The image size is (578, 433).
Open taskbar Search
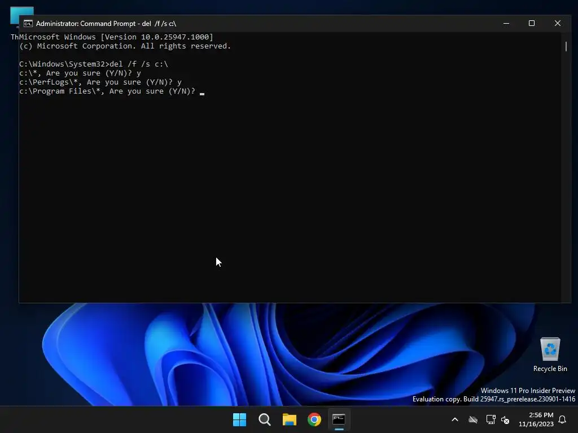265,419
